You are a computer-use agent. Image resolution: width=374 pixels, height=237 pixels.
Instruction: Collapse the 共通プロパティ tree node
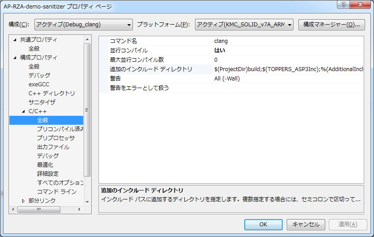pyautogui.click(x=15, y=40)
